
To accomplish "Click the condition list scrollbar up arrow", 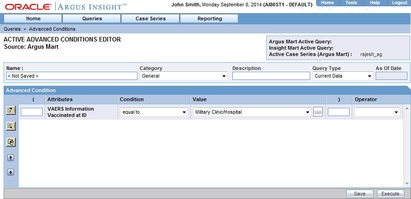I will point(406,108).
